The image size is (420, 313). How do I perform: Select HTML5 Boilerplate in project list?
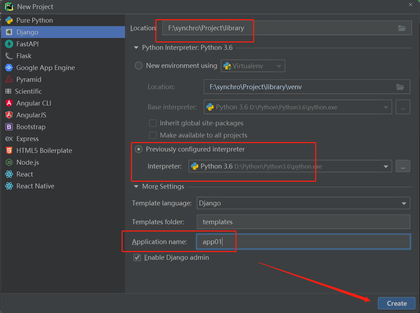(x=63, y=150)
